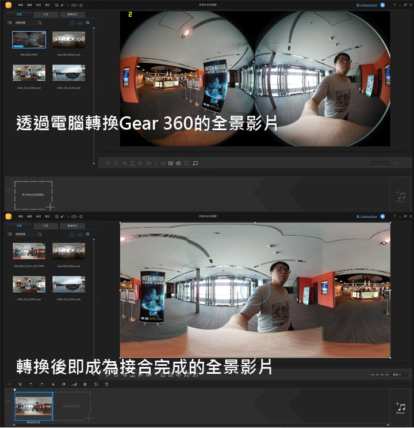Image resolution: width=414 pixels, height=428 pixels.
Task: Click the import media icon in the upper media panel
Action: pos(10,22)
